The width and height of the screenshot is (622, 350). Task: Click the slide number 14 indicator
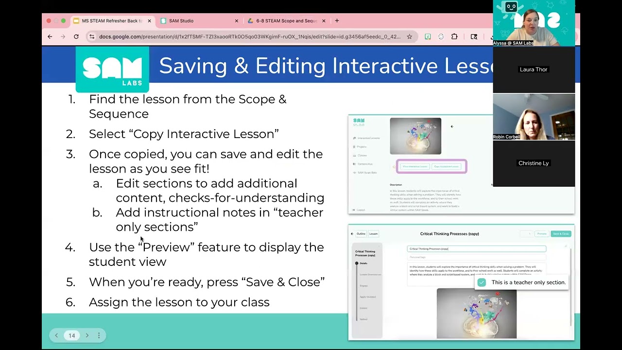[72, 335]
